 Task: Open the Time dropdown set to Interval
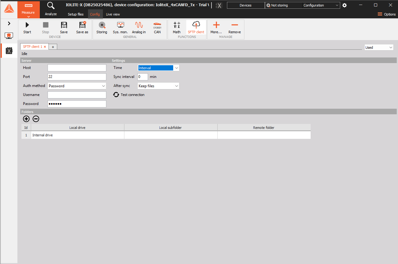[158, 68]
